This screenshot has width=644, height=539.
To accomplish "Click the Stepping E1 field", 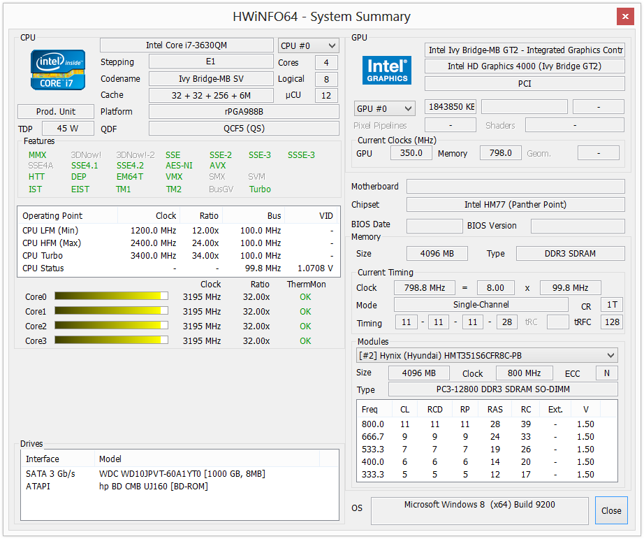I will pyautogui.click(x=211, y=62).
